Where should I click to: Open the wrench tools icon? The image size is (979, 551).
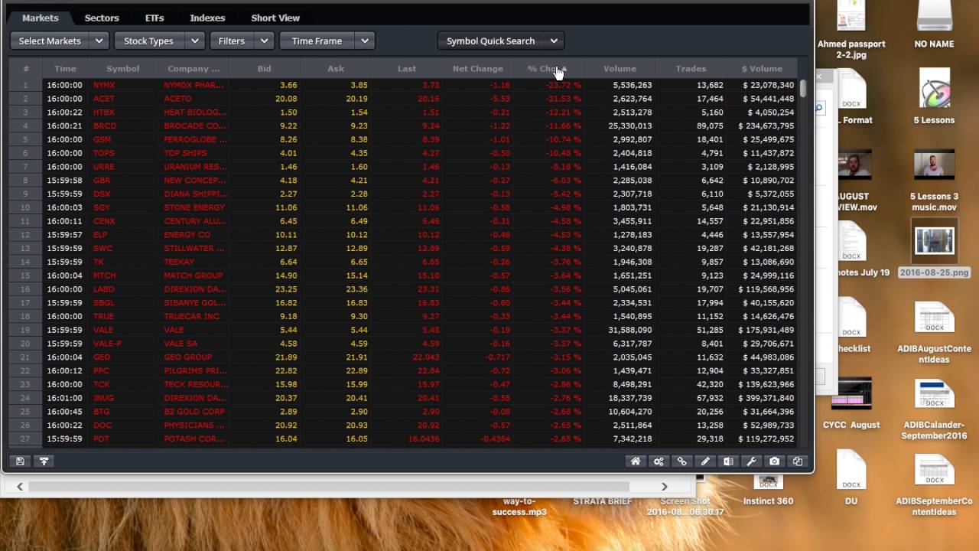[x=751, y=461]
